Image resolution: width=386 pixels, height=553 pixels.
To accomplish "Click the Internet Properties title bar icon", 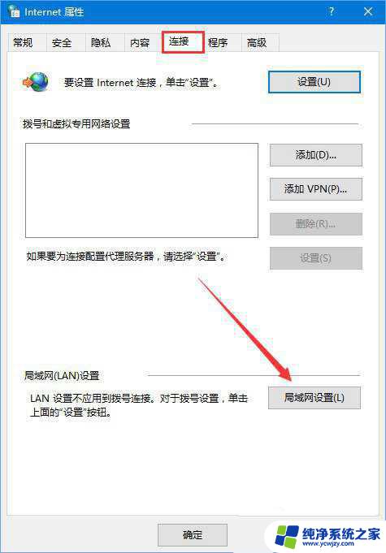I will coord(13,11).
